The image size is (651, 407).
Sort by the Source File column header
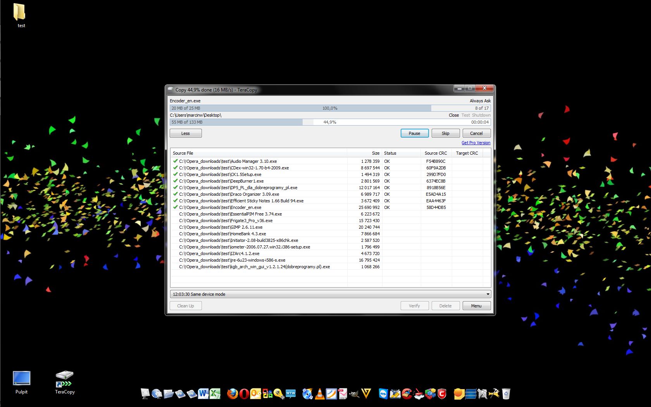click(258, 153)
